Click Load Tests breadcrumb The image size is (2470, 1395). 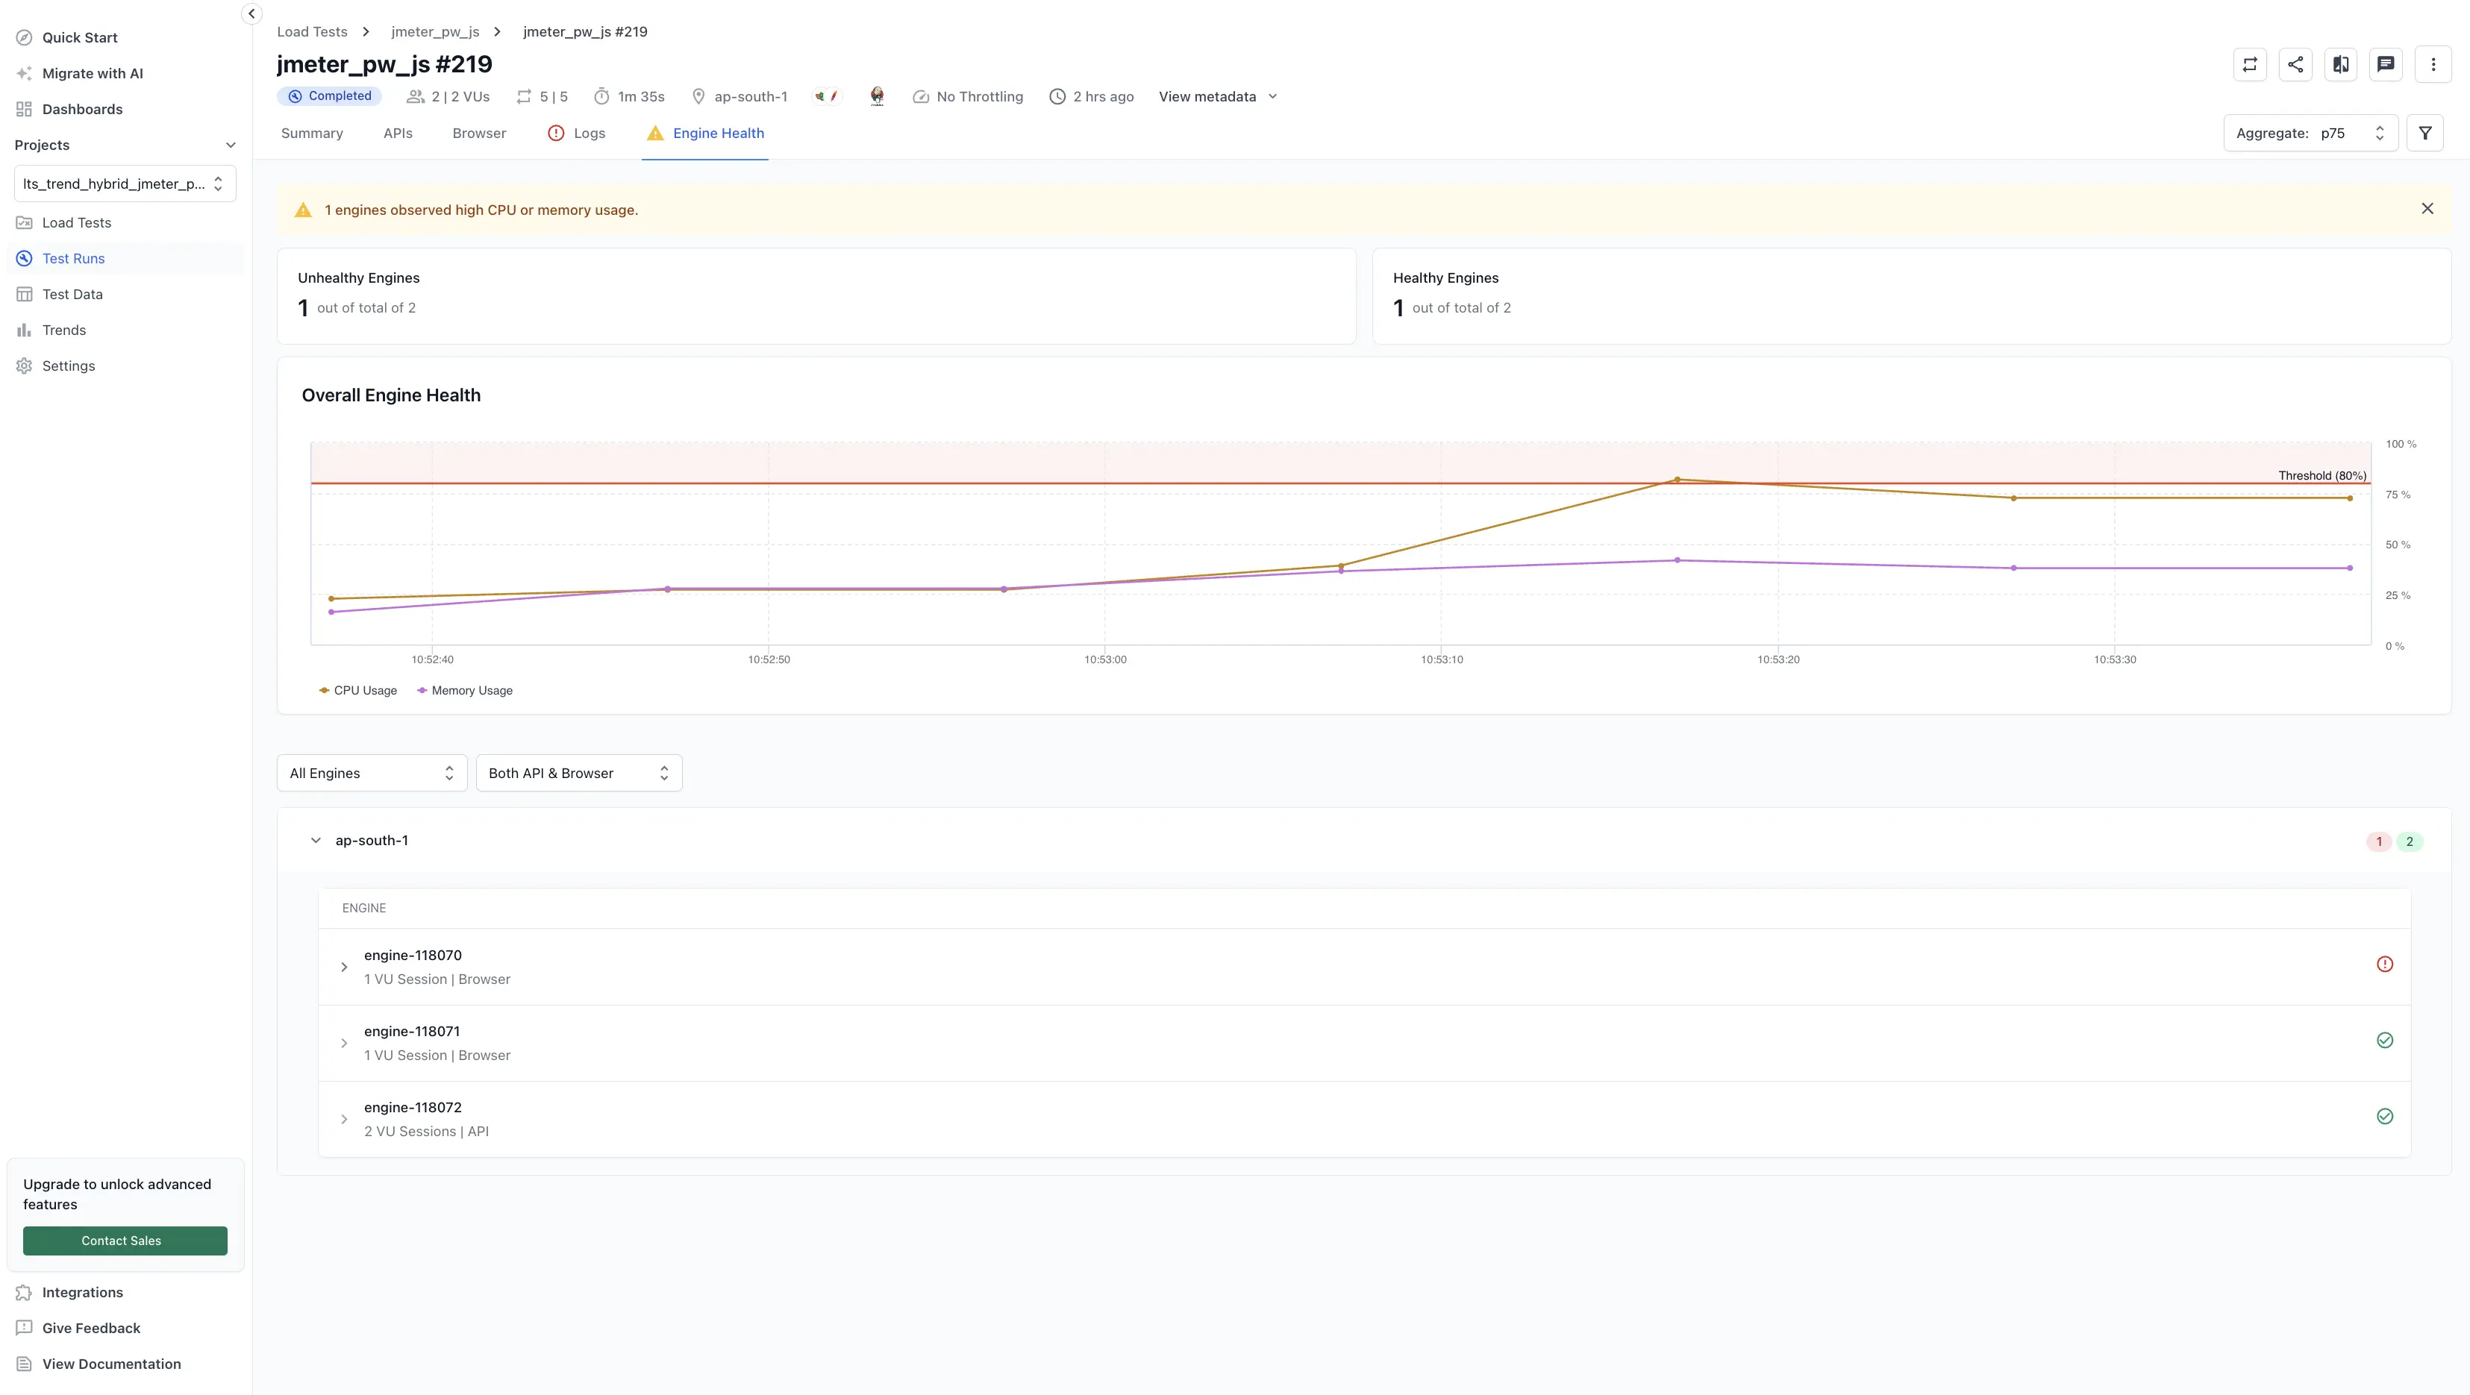[x=313, y=31]
